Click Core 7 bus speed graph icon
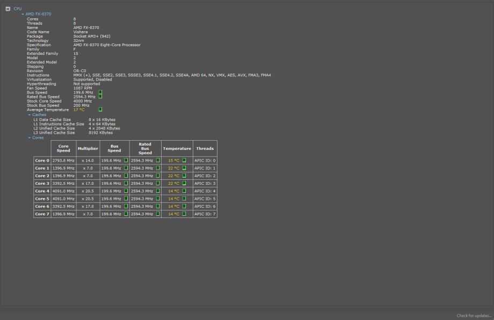494x320 pixels. tap(126, 214)
